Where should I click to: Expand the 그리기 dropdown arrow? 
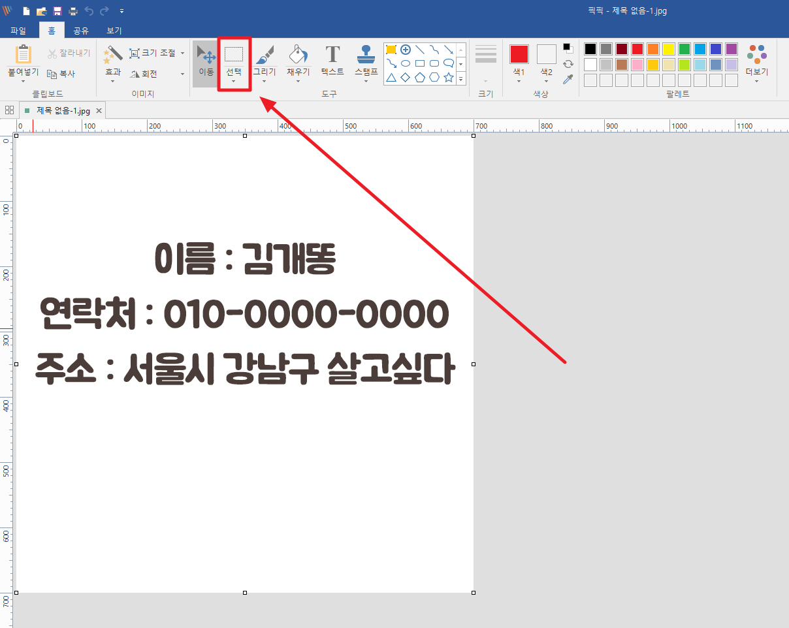265,82
